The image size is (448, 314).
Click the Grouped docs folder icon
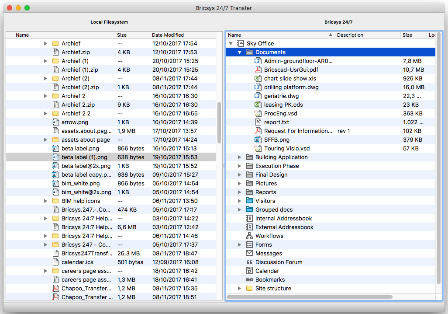249,209
